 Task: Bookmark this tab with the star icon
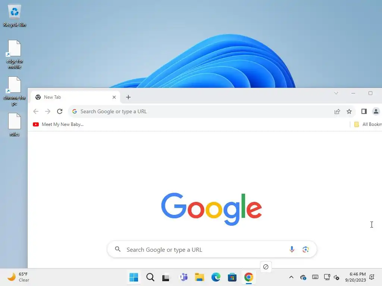coord(349,111)
